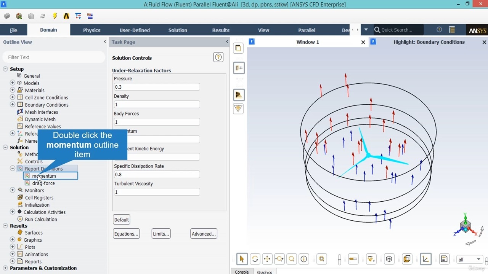488x274 pixels.
Task: Click the Equations... button
Action: 126,234
